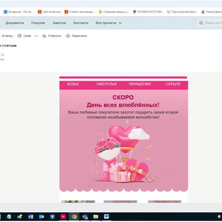
Task: Go to the Контакты section
Action: [x=81, y=23]
